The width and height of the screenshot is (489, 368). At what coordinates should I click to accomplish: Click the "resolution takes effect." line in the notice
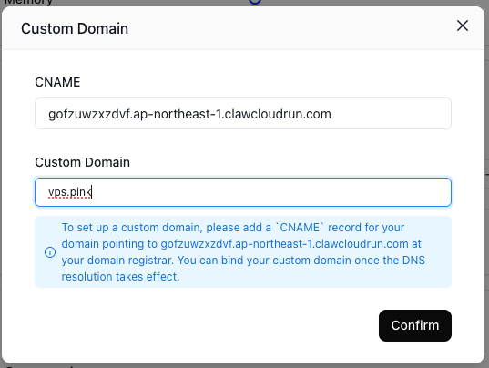[x=120, y=277]
